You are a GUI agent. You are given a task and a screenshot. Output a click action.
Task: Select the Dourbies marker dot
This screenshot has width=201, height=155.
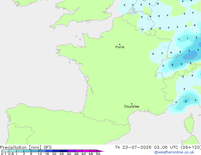coord(132,104)
